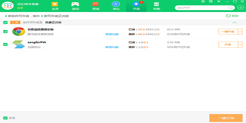Screen dimensions: 246x123
Task: Open 新版功能 link for sangforPW
Action: [x=112, y=47]
